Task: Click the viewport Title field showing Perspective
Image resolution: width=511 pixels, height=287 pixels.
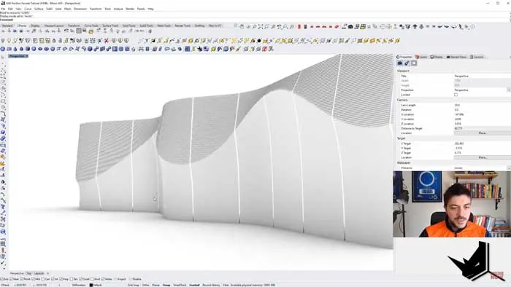Action: (x=483, y=76)
